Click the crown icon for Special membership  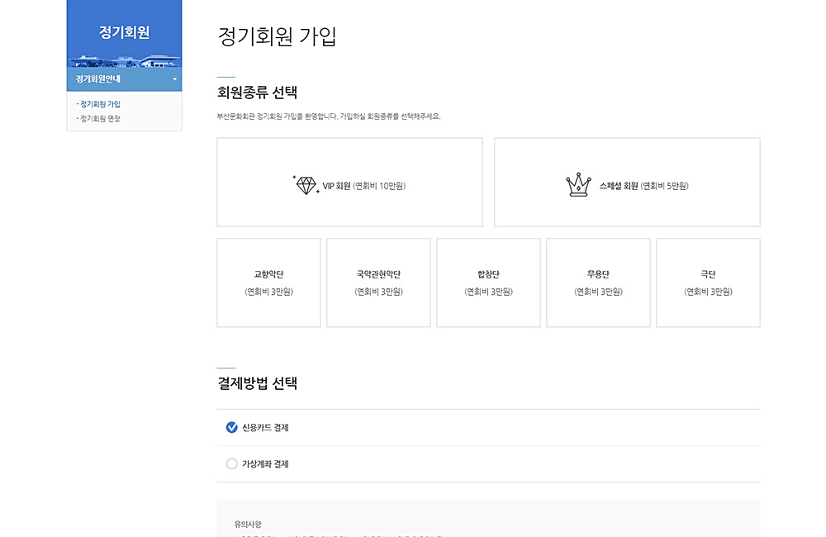coord(578,185)
